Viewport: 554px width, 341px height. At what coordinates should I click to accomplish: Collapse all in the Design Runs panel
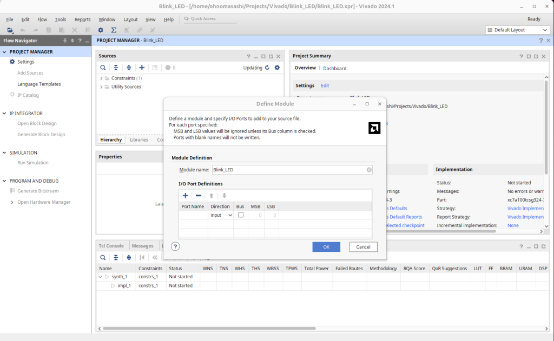(x=116, y=258)
